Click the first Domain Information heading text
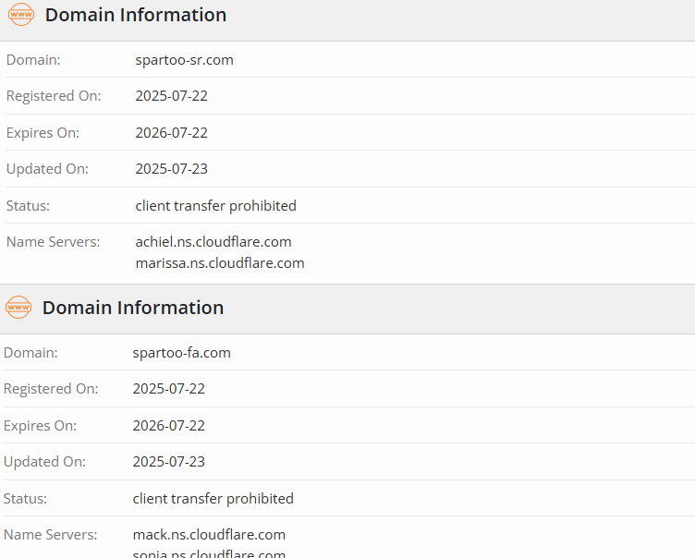This screenshot has width=695, height=558. tap(135, 15)
